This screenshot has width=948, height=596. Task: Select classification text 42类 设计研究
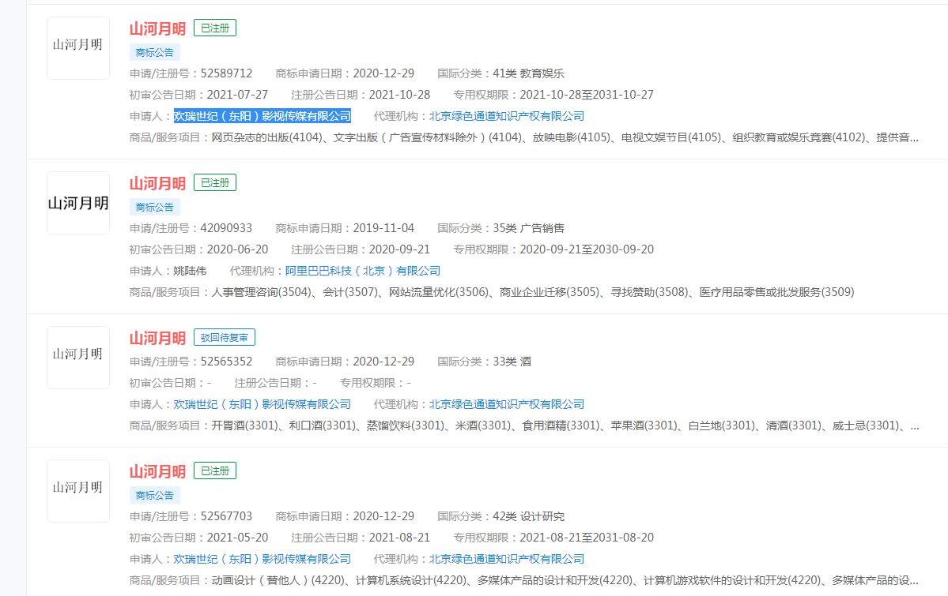528,516
